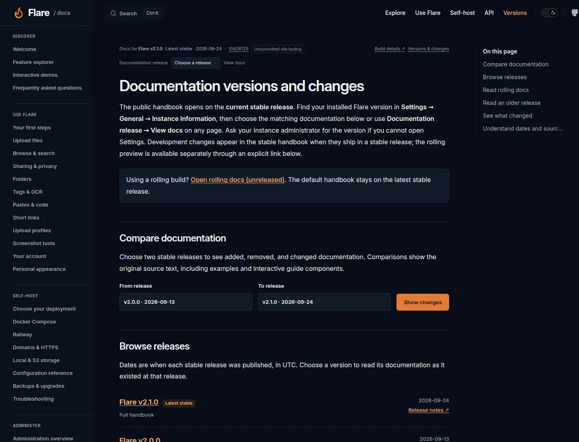Open Administration overview page

(x=43, y=438)
